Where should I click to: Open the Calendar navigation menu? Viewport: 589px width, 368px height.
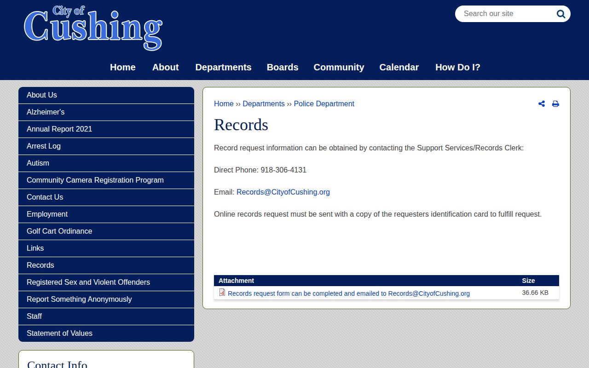click(x=399, y=67)
